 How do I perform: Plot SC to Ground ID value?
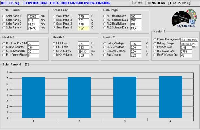tap(4, 51)
